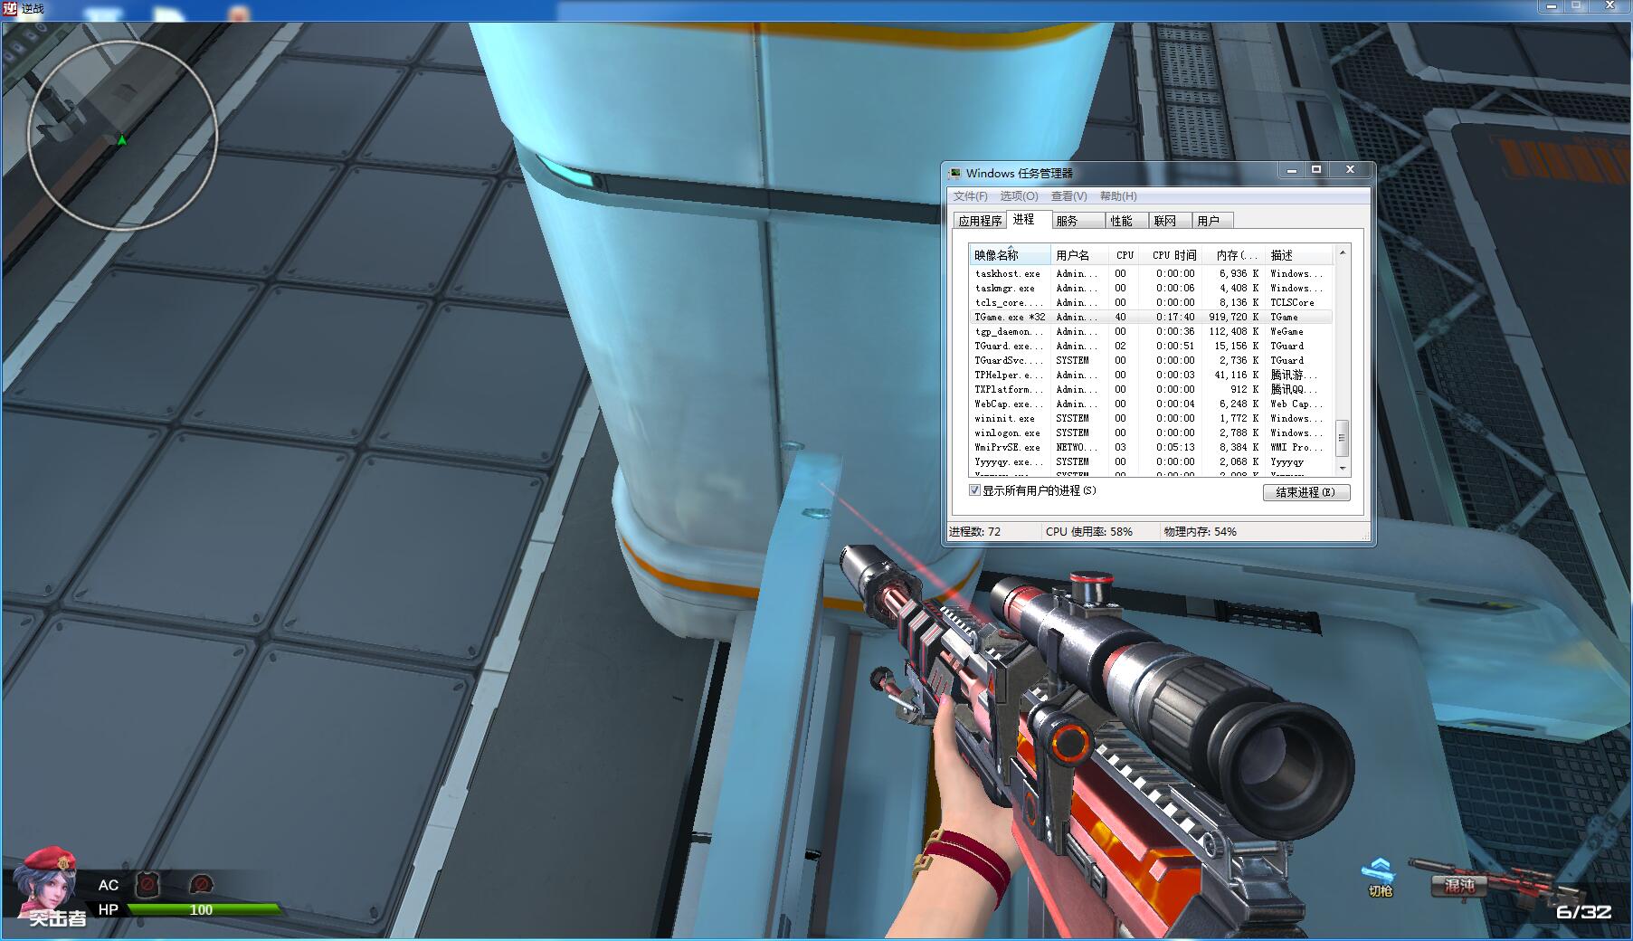Click the 结束进程(E) button

[1305, 492]
